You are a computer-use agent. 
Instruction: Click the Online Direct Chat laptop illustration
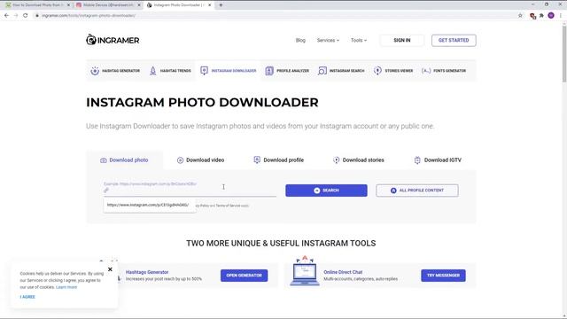[305, 271]
